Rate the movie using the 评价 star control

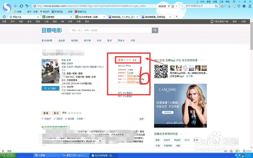(x=75, y=113)
